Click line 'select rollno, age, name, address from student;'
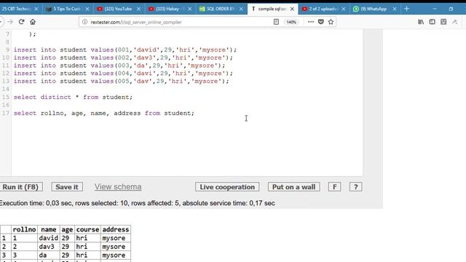 pyautogui.click(x=103, y=114)
